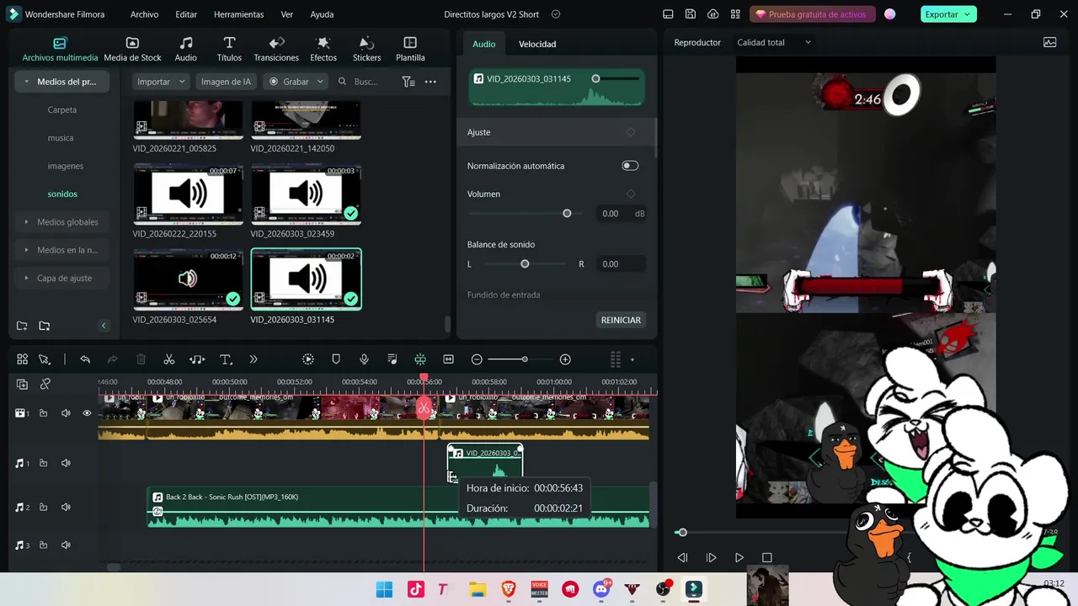
Task: Click the timeline zoom in plus button
Action: (x=565, y=359)
